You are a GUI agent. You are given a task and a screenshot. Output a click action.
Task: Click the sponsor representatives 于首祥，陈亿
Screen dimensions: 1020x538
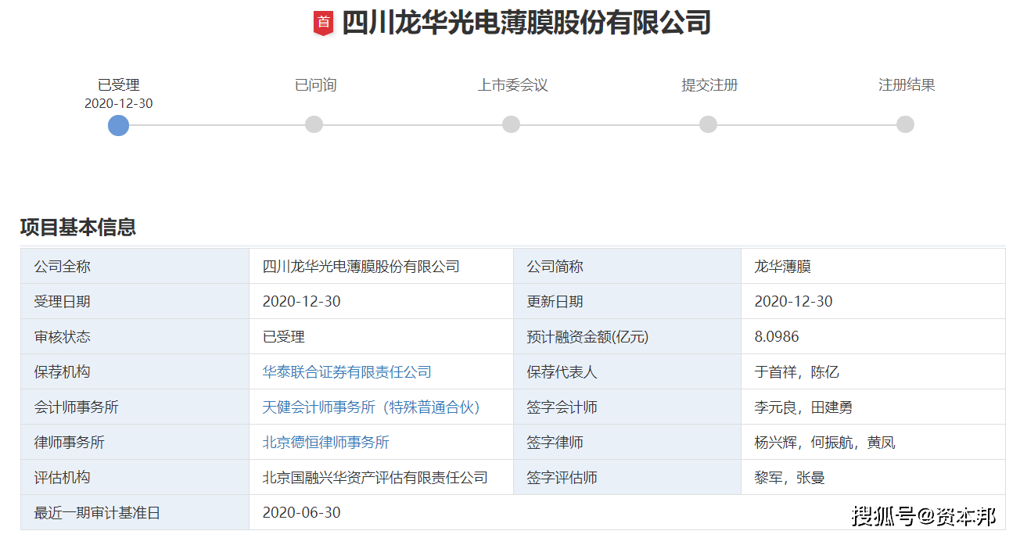click(x=796, y=372)
